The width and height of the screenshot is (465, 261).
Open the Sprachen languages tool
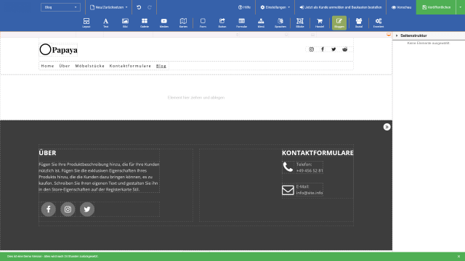pos(280,22)
